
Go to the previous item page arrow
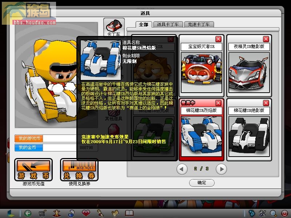click(182, 169)
